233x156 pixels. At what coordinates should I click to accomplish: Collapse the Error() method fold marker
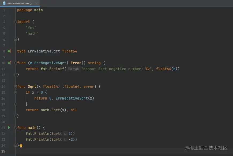(x=16, y=63)
